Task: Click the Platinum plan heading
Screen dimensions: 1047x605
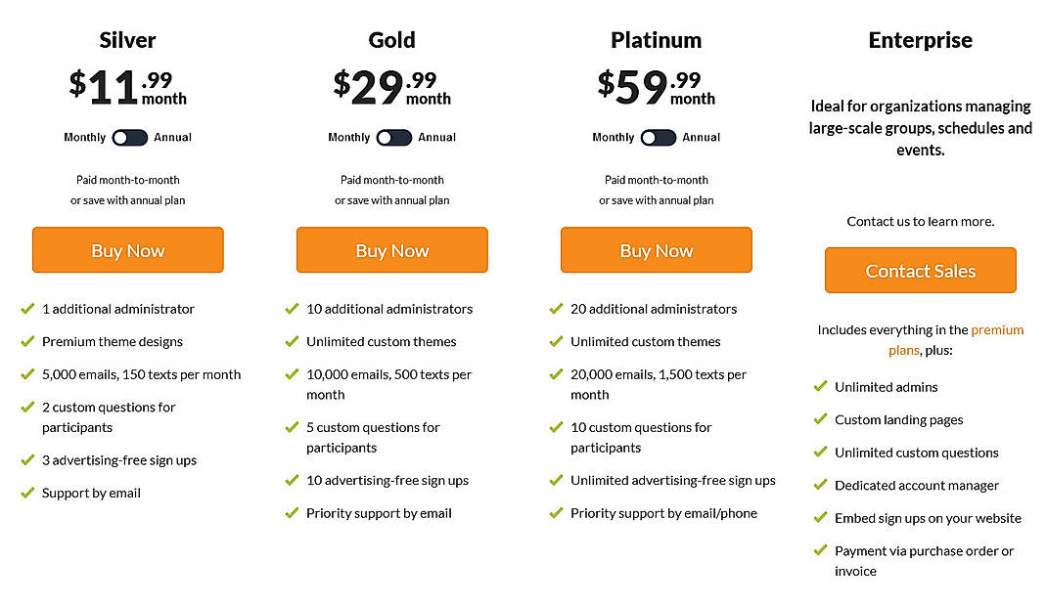Action: (x=656, y=40)
